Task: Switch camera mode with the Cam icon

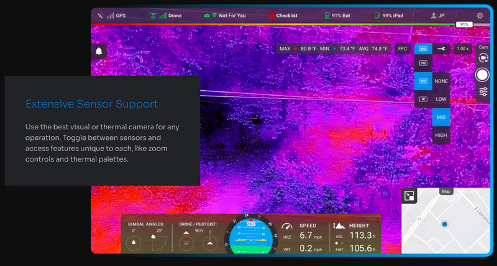Action: [x=483, y=57]
